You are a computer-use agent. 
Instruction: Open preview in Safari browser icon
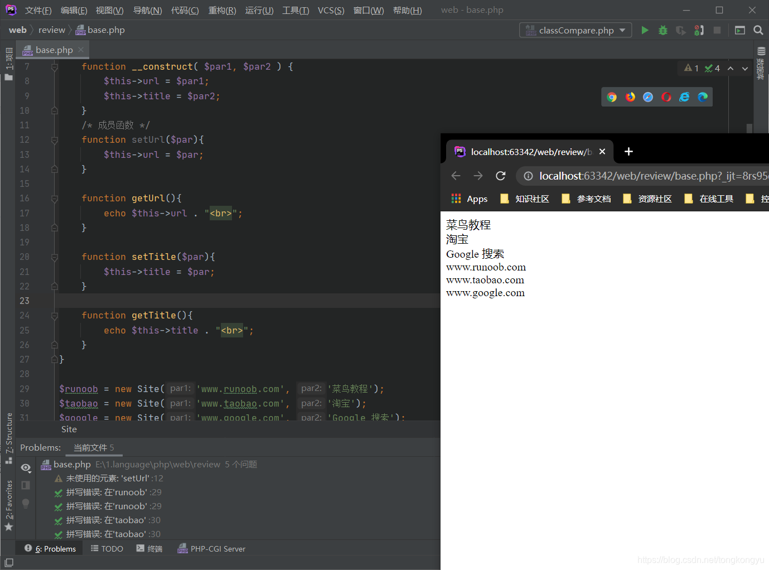pyautogui.click(x=648, y=97)
